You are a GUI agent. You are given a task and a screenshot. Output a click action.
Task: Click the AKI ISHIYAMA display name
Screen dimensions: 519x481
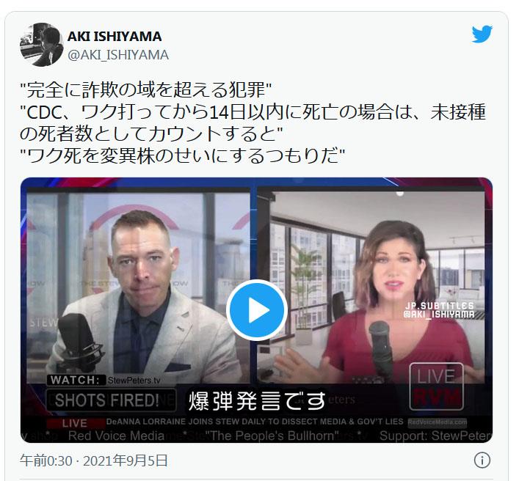tap(115, 37)
